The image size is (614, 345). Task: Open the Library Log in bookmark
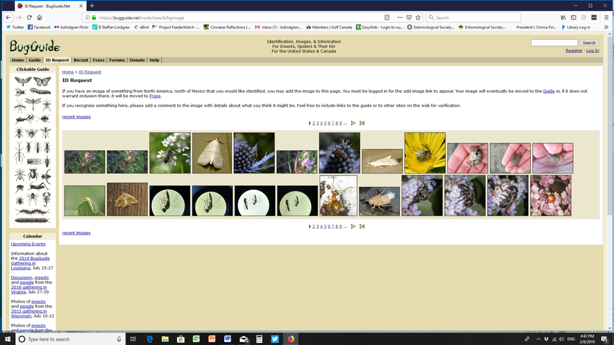tap(576, 27)
